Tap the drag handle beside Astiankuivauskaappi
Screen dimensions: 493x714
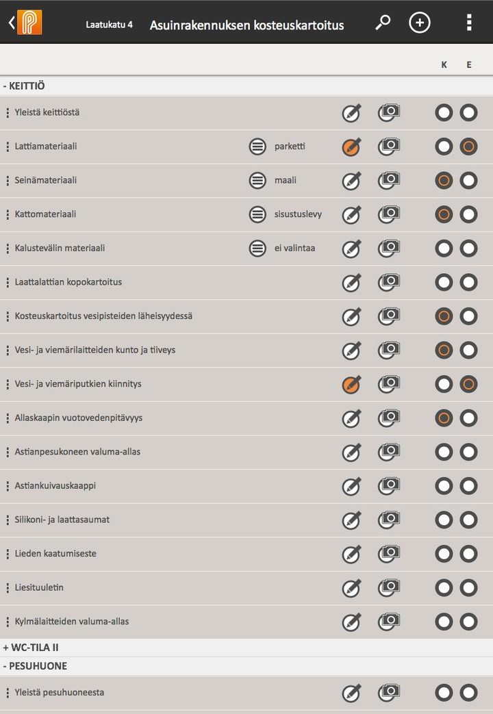point(8,485)
